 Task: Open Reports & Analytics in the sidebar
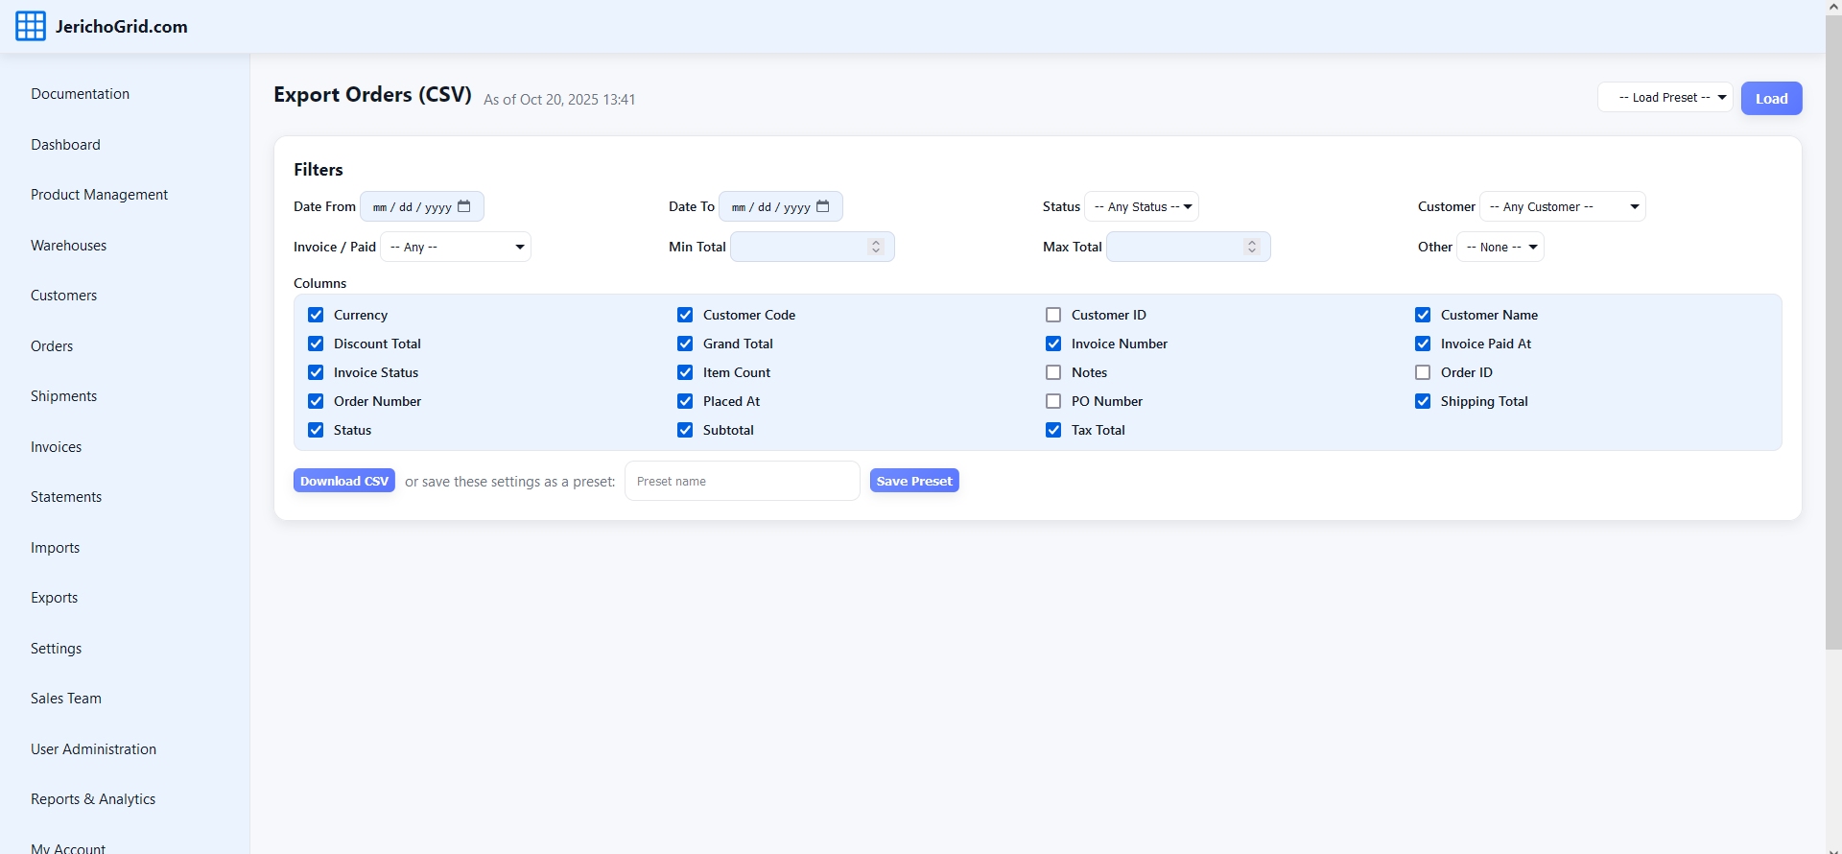[x=93, y=799]
